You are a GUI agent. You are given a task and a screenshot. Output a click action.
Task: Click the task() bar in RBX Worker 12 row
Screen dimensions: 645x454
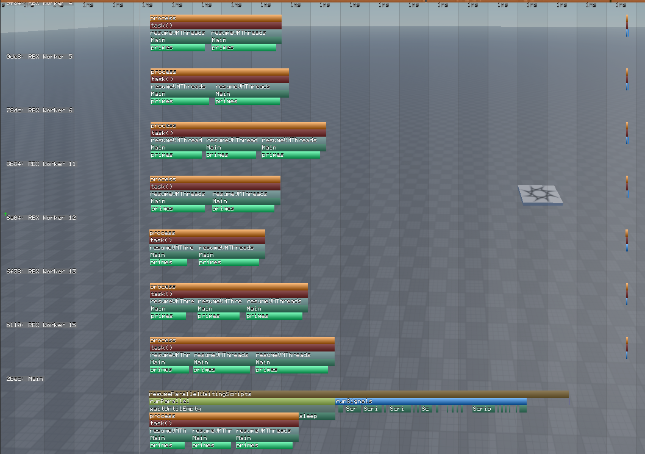click(x=207, y=240)
